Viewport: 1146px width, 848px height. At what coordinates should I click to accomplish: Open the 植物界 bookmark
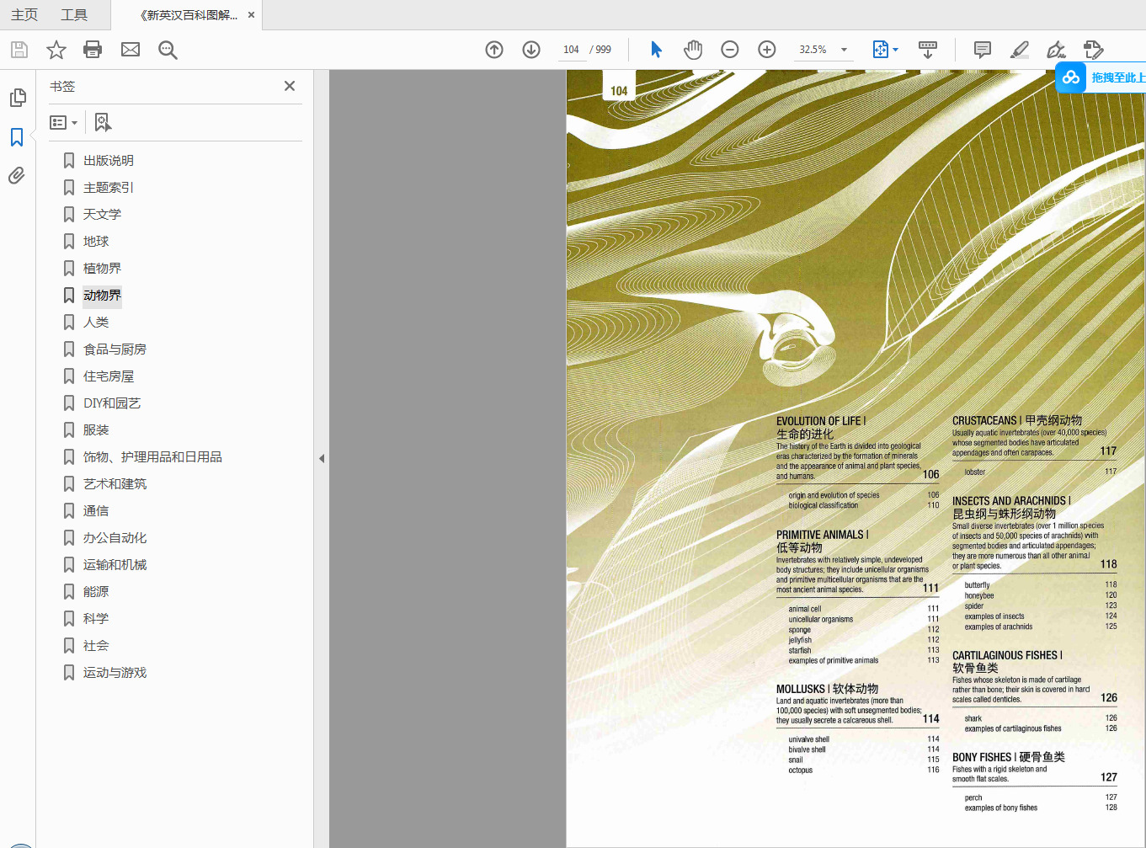[x=102, y=269]
